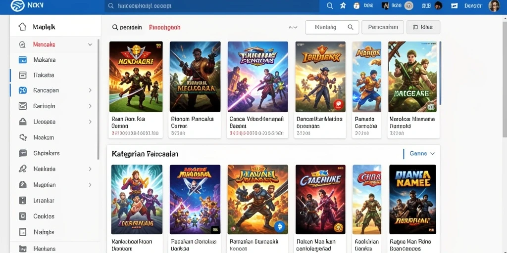Expand the Megprian sidebar item
Image resolution: width=507 pixels, height=253 pixels.
(90, 185)
